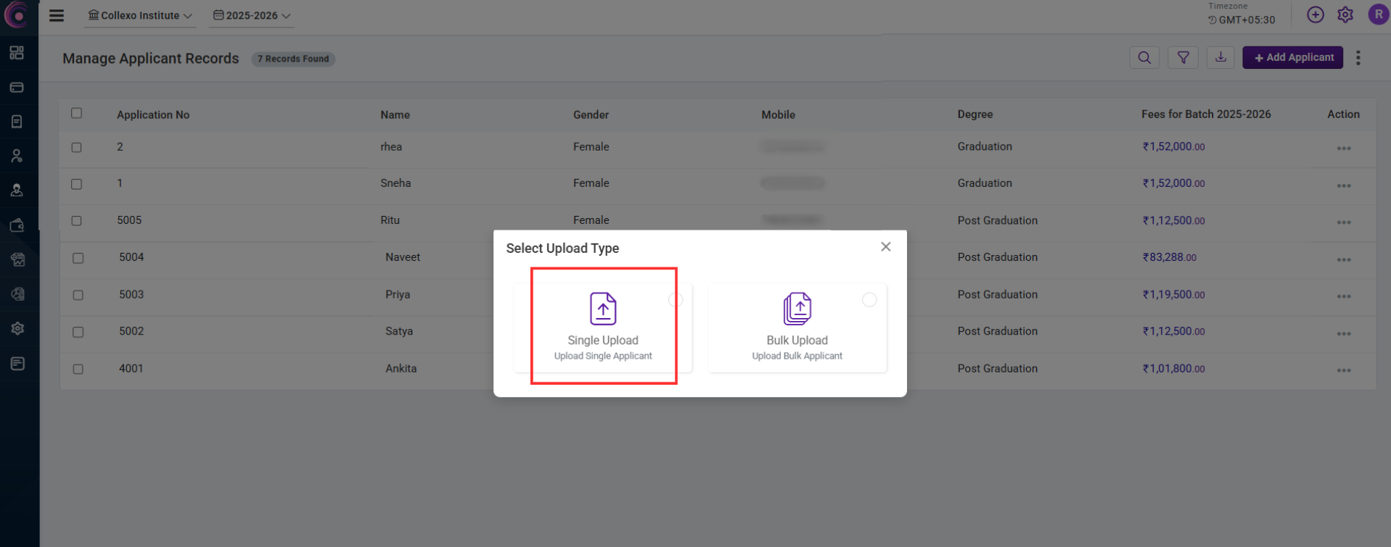Click the plus circle icon in header

[1315, 15]
